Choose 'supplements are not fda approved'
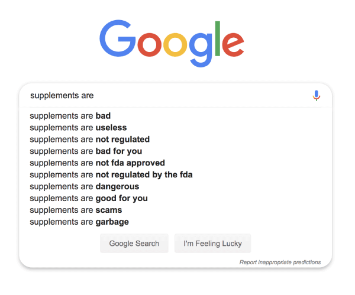Screen dimensions: 355x295 tap(97, 163)
